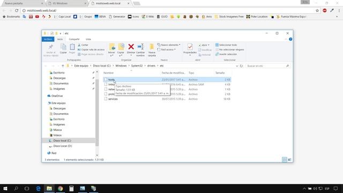Select Música under Este equipo

[x=57, y=130]
